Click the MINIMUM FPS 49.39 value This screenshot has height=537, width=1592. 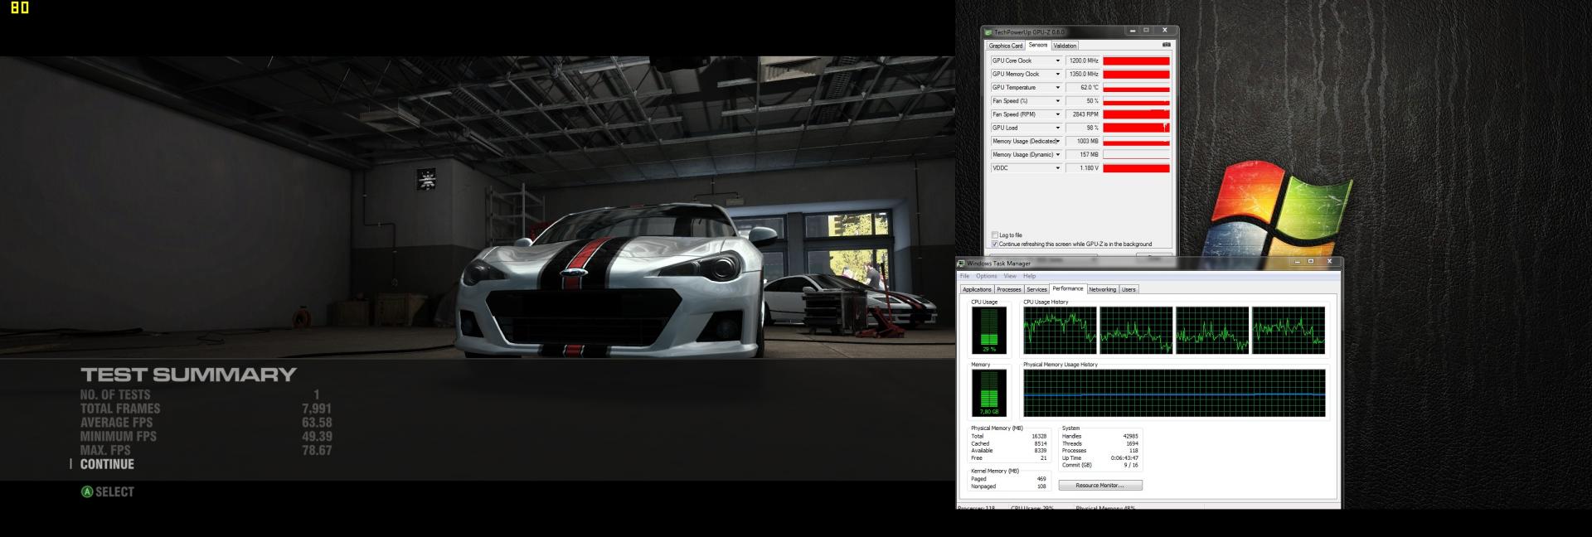[x=317, y=437]
